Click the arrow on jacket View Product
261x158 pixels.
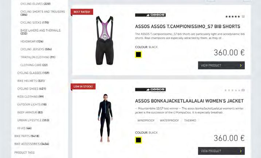click(x=241, y=151)
